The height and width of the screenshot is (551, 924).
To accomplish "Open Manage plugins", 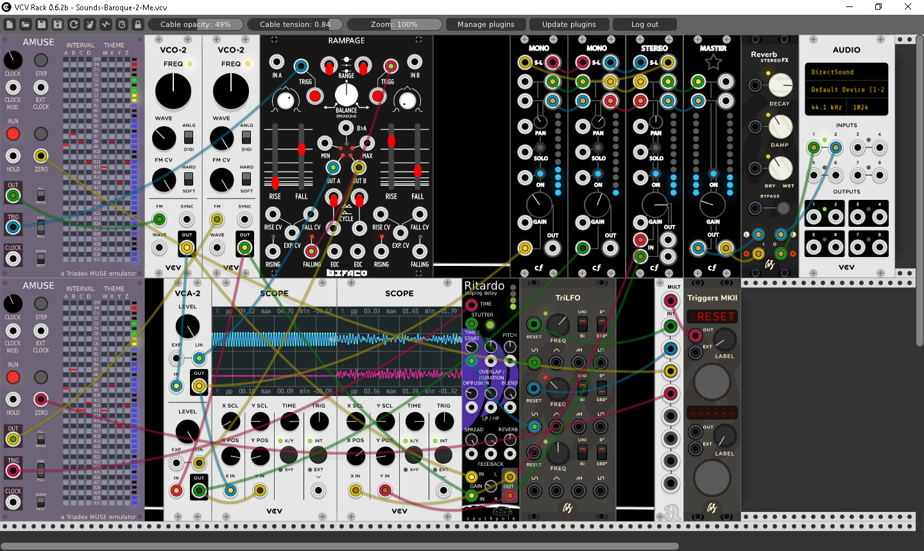I will [486, 24].
